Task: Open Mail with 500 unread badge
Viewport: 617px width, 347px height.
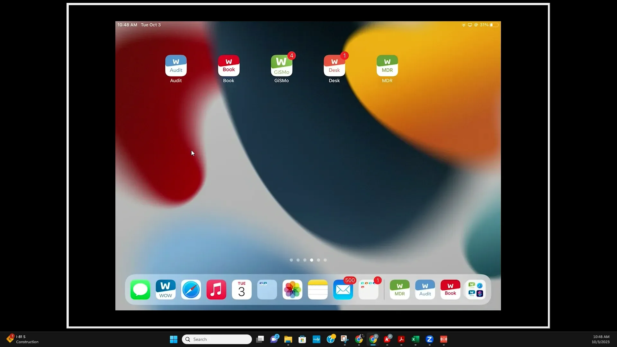Action: (x=343, y=289)
